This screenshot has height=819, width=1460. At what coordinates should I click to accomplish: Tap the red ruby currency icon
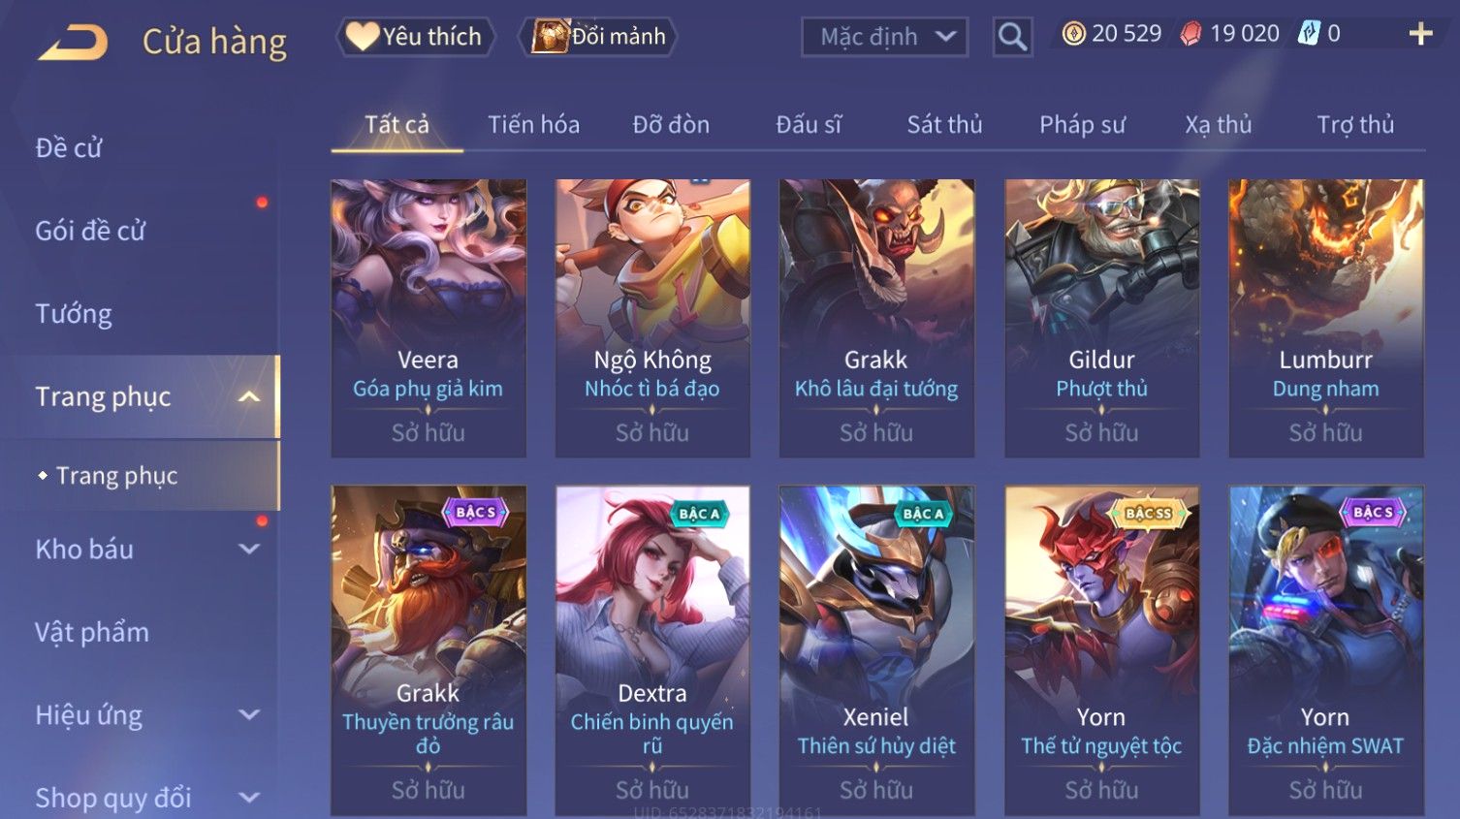pos(1191,34)
